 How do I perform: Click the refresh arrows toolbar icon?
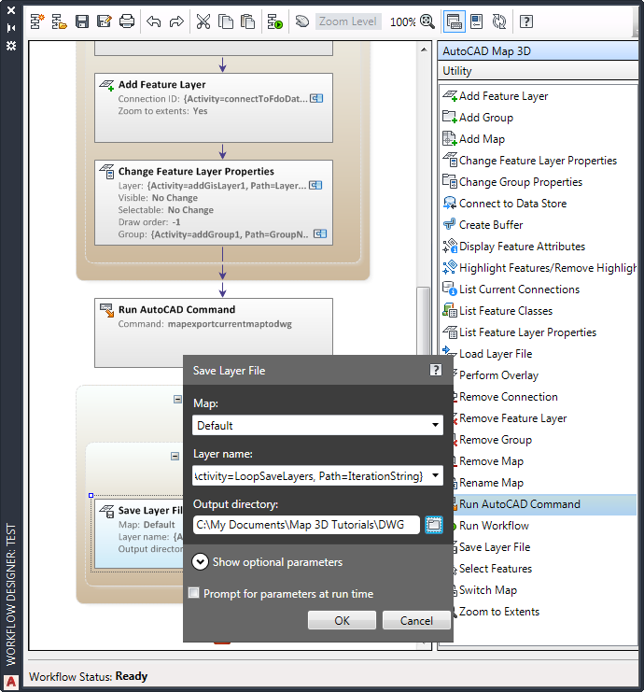point(499,21)
